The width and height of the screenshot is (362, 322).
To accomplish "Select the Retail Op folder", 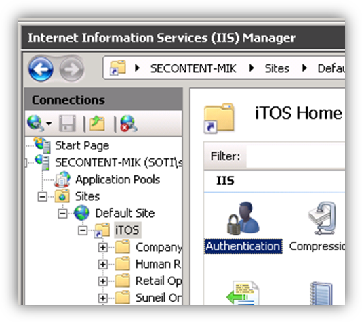I will coord(159,281).
